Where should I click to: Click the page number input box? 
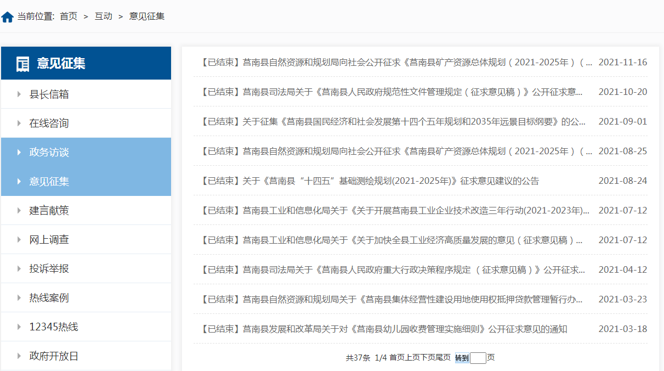[x=478, y=358]
